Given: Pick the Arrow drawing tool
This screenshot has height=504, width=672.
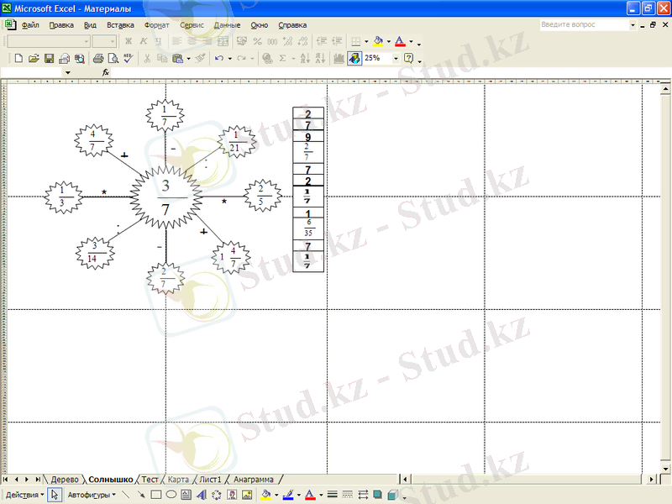Looking at the screenshot, I should coord(140,495).
